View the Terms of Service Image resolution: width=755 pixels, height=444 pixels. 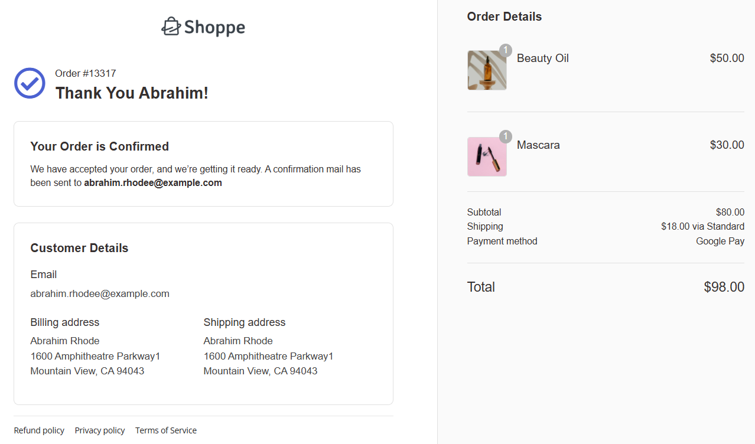166,430
